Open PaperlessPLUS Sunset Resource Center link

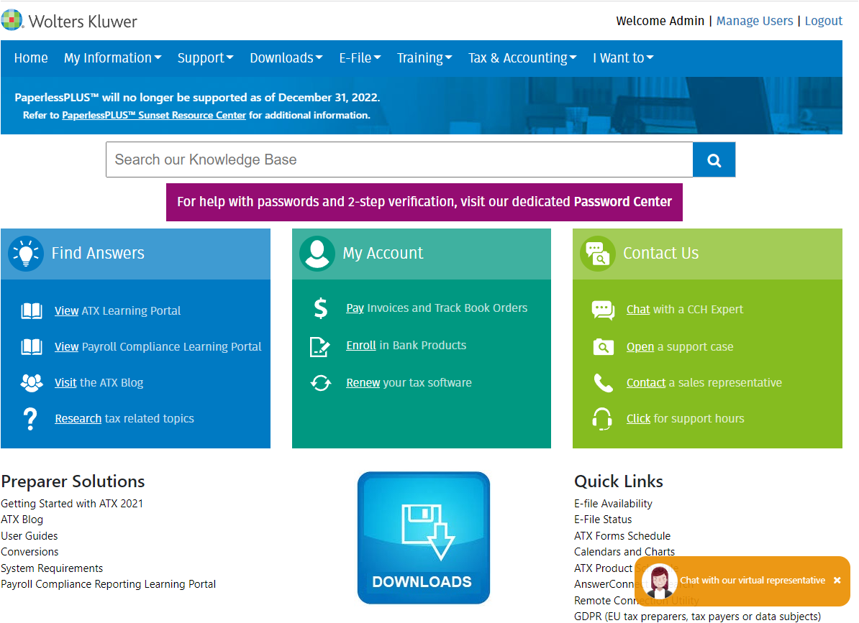[x=154, y=116]
